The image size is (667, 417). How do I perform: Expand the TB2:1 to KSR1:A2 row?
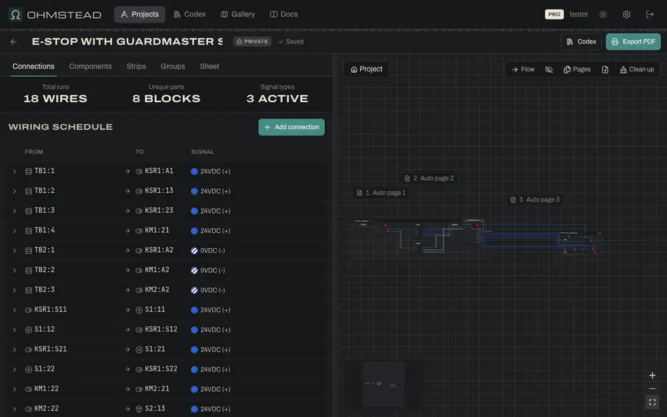pos(15,251)
